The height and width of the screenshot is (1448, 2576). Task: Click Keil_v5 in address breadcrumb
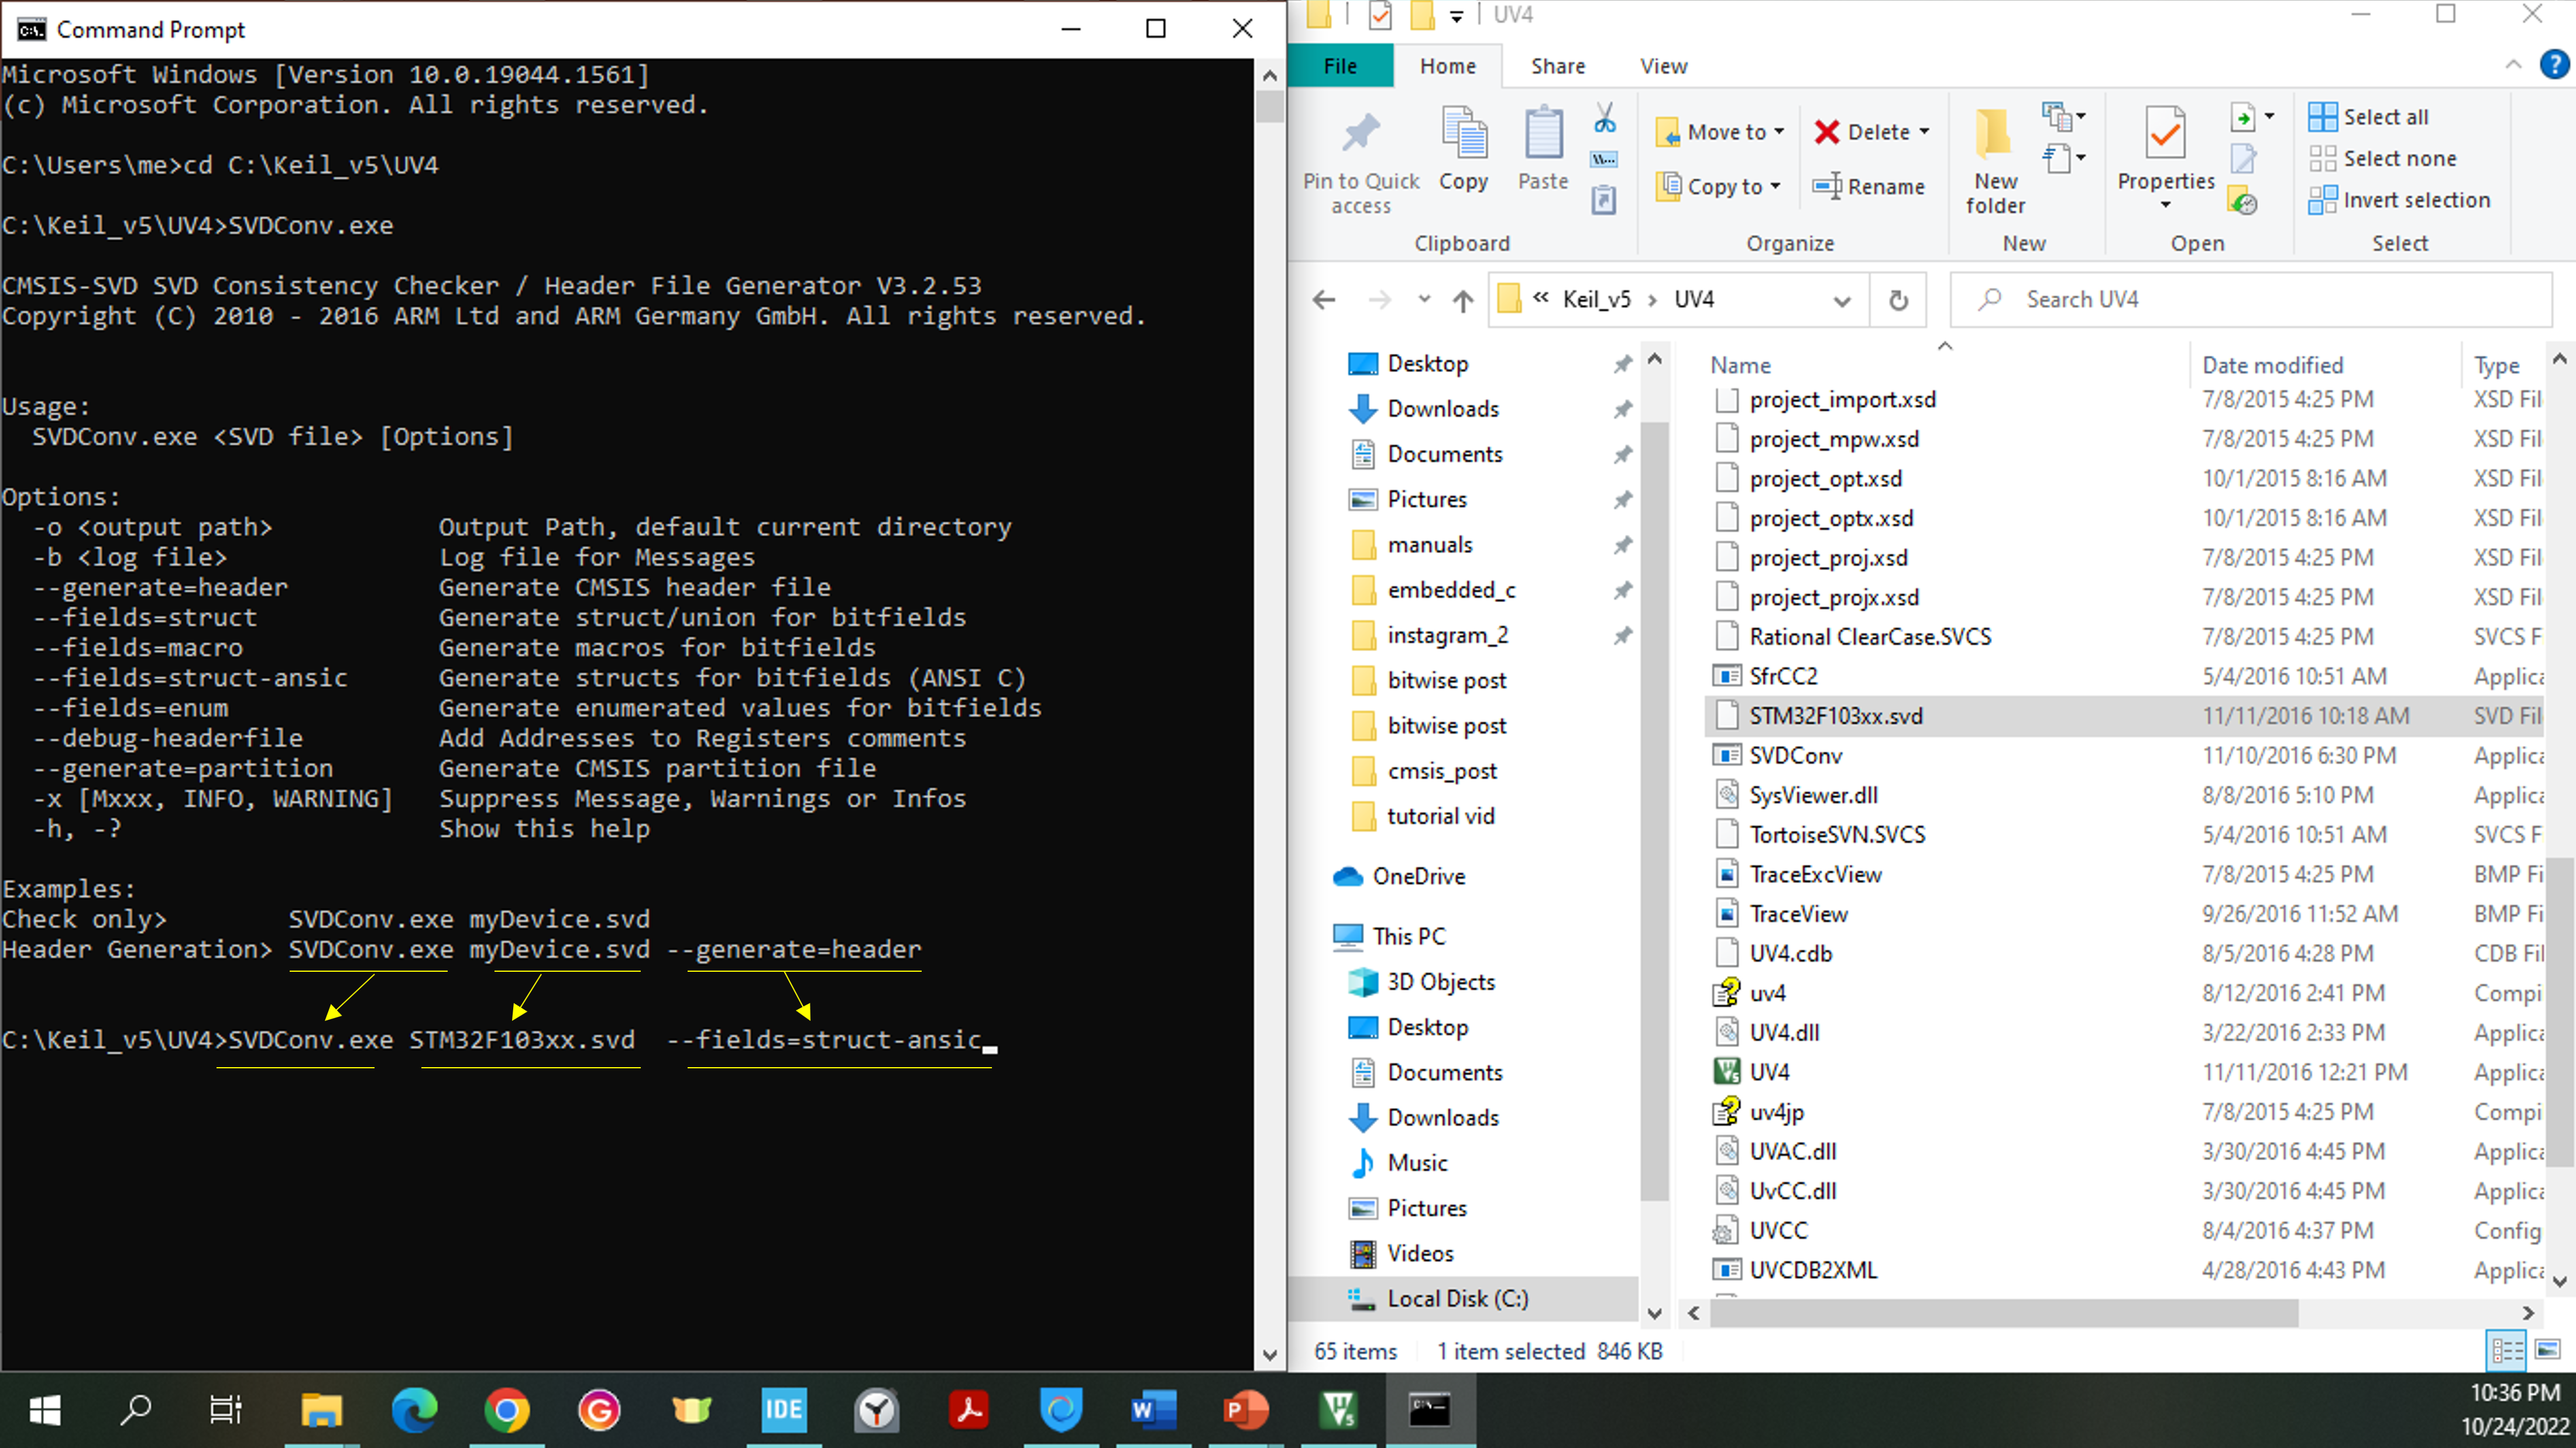1596,300
